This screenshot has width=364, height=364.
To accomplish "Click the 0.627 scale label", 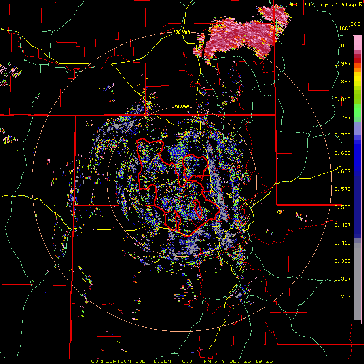I will (343, 171).
